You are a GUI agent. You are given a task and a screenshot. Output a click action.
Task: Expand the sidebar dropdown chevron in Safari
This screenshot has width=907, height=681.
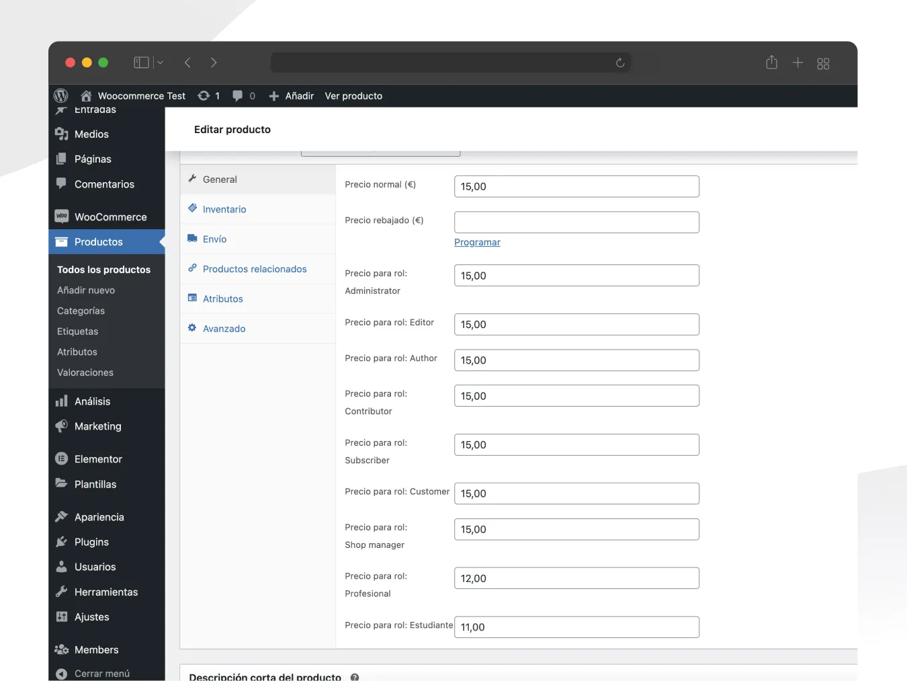coord(161,63)
